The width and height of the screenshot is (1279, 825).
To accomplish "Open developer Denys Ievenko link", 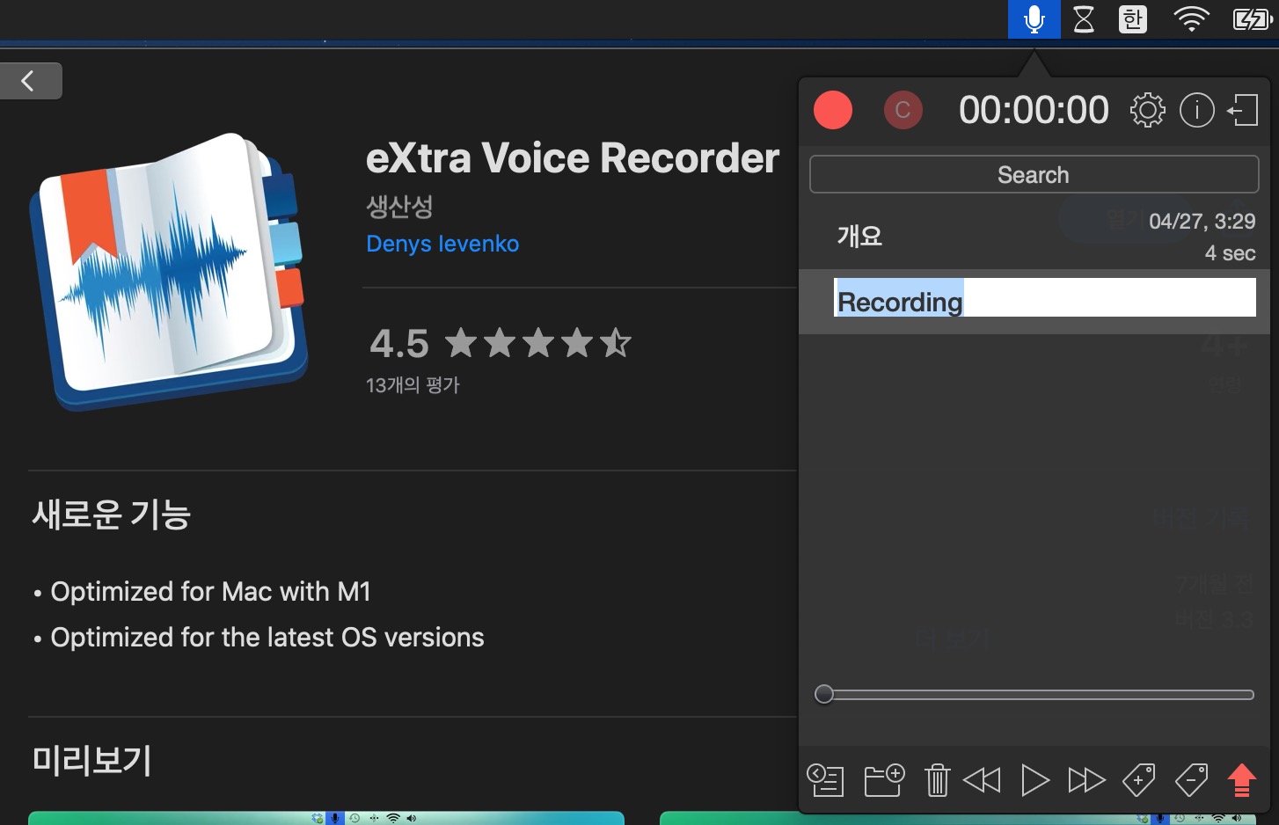I will tap(442, 244).
